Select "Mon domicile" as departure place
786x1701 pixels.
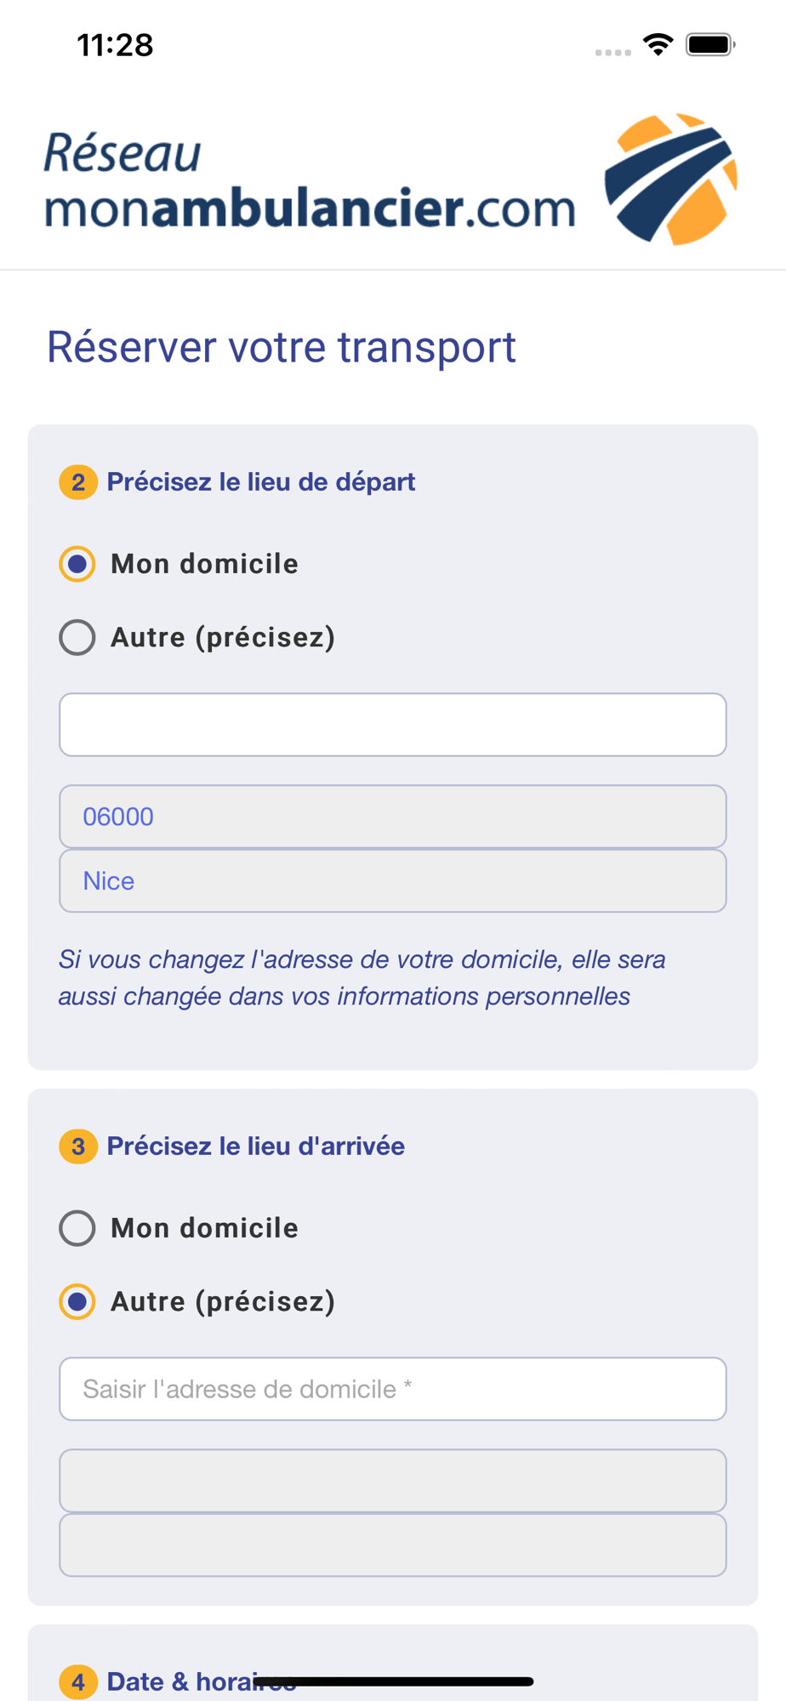[77, 564]
